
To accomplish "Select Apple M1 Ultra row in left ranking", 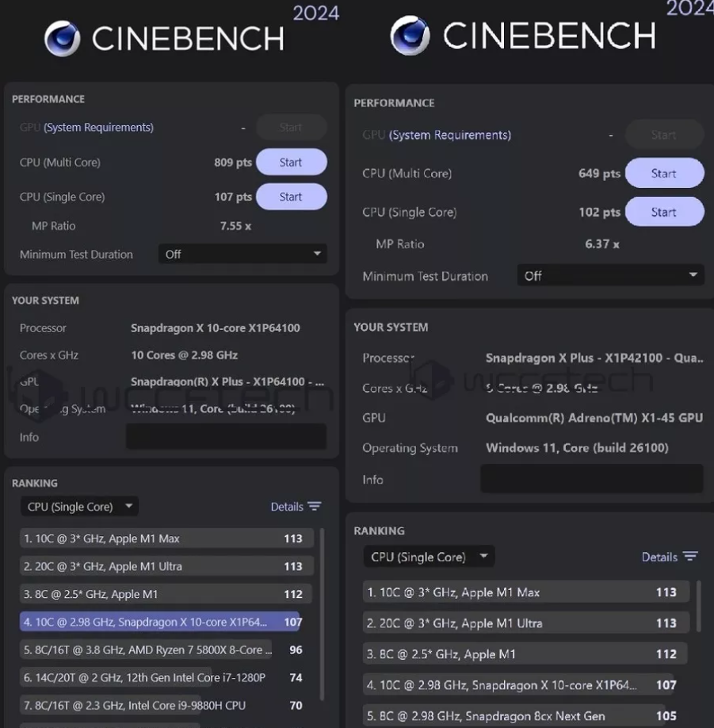I will click(x=166, y=566).
